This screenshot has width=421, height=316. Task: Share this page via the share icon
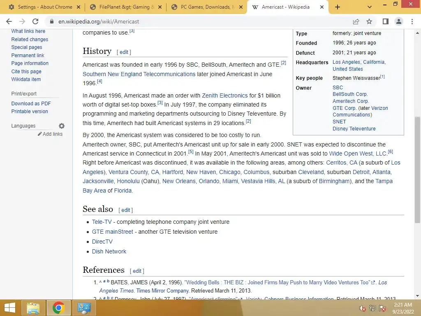tap(356, 21)
